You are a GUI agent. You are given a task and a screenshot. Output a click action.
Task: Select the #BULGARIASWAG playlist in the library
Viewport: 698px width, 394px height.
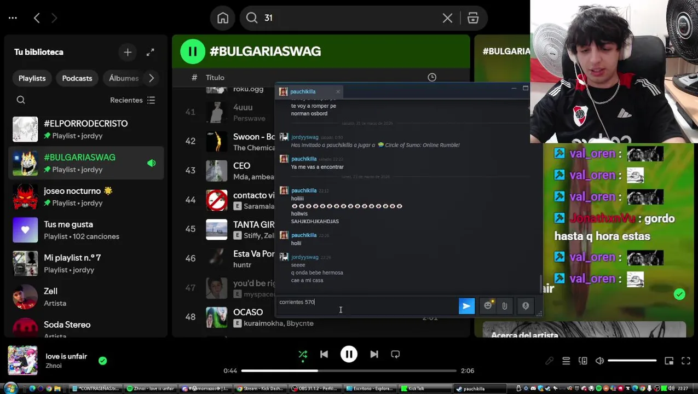86,163
